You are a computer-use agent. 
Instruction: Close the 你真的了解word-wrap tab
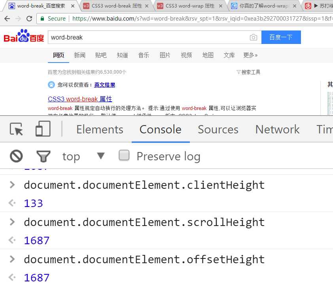(x=295, y=6)
